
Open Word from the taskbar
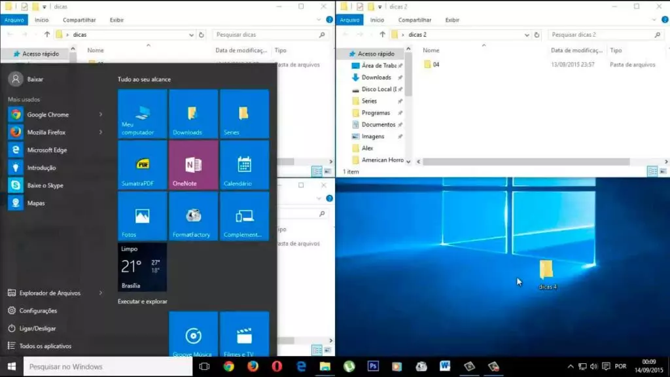pyautogui.click(x=445, y=367)
